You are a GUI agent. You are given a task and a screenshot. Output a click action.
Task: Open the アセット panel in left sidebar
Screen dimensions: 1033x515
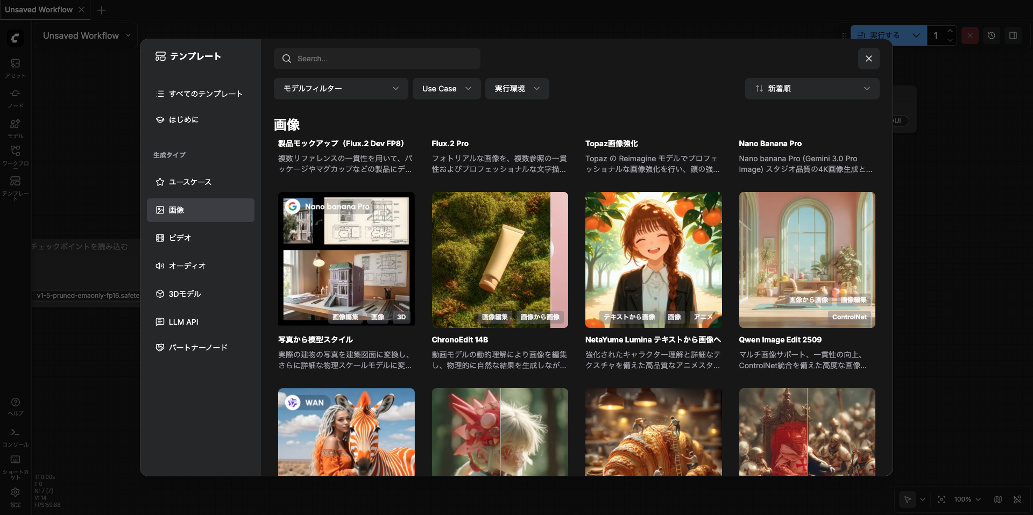pos(15,66)
